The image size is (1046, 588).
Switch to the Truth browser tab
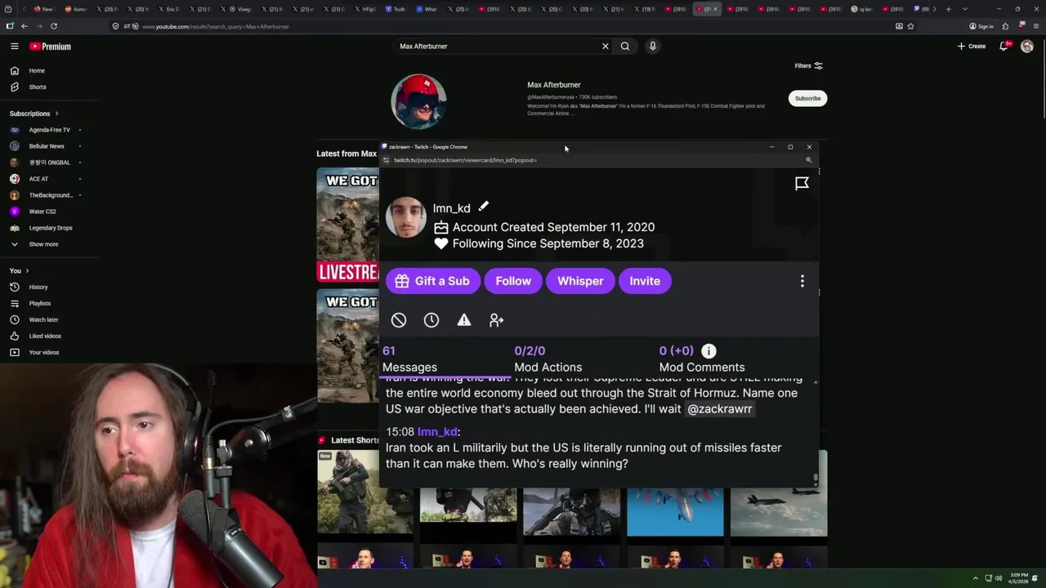coord(395,9)
